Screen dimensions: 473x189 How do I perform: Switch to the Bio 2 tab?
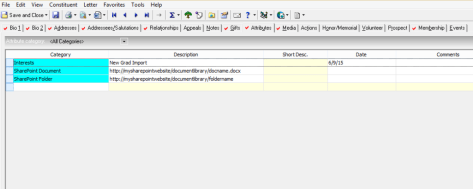[x=34, y=28]
